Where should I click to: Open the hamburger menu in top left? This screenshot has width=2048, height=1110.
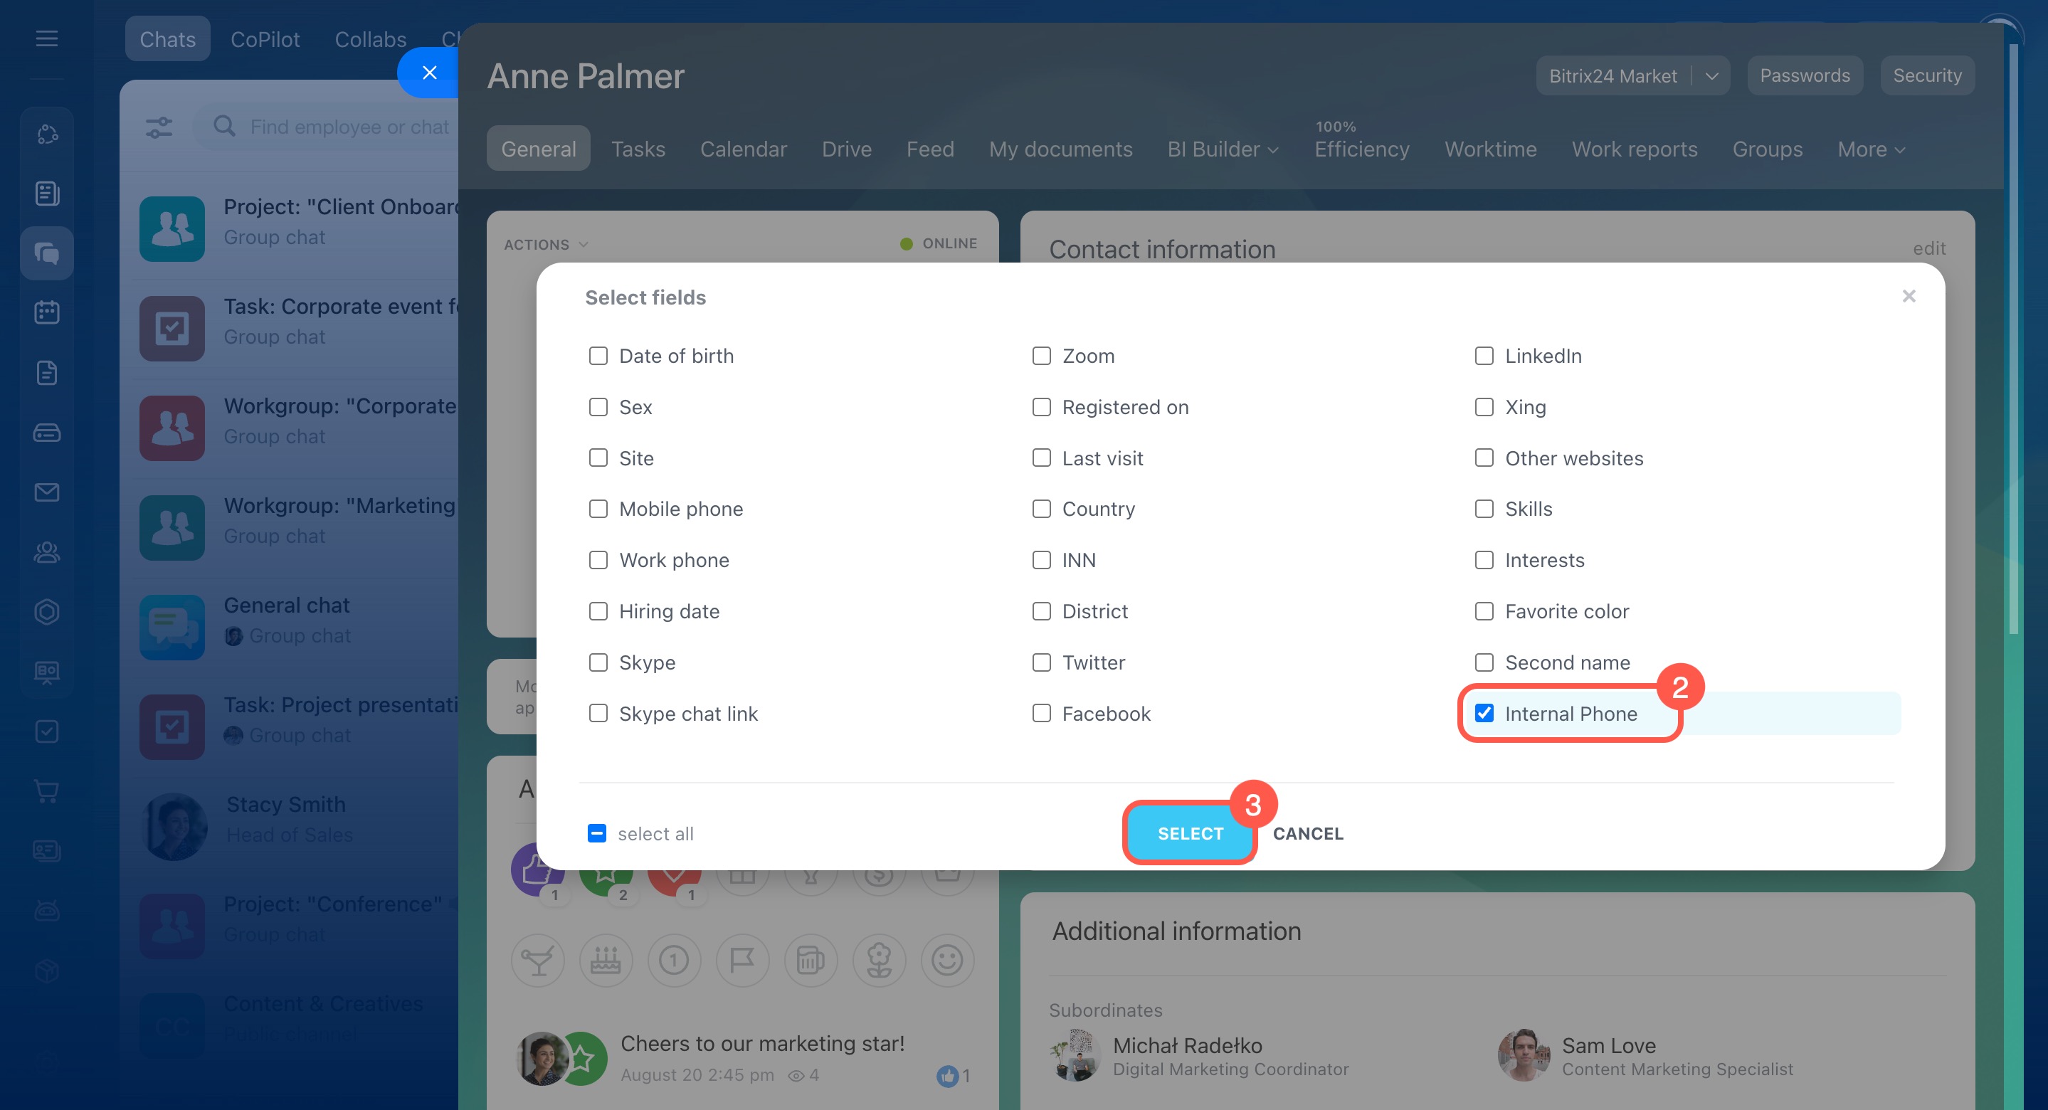click(47, 38)
